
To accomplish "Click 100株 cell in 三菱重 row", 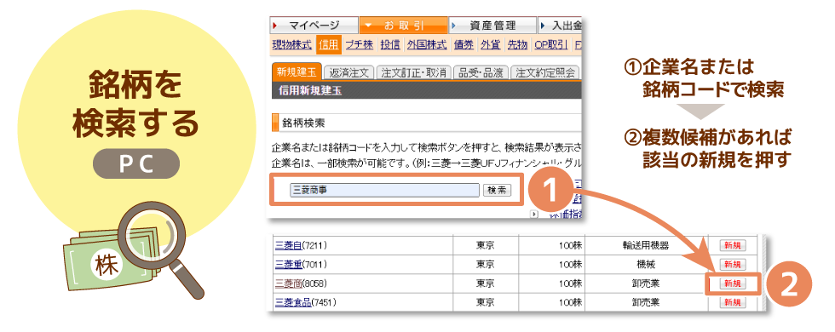I will (x=551, y=265).
